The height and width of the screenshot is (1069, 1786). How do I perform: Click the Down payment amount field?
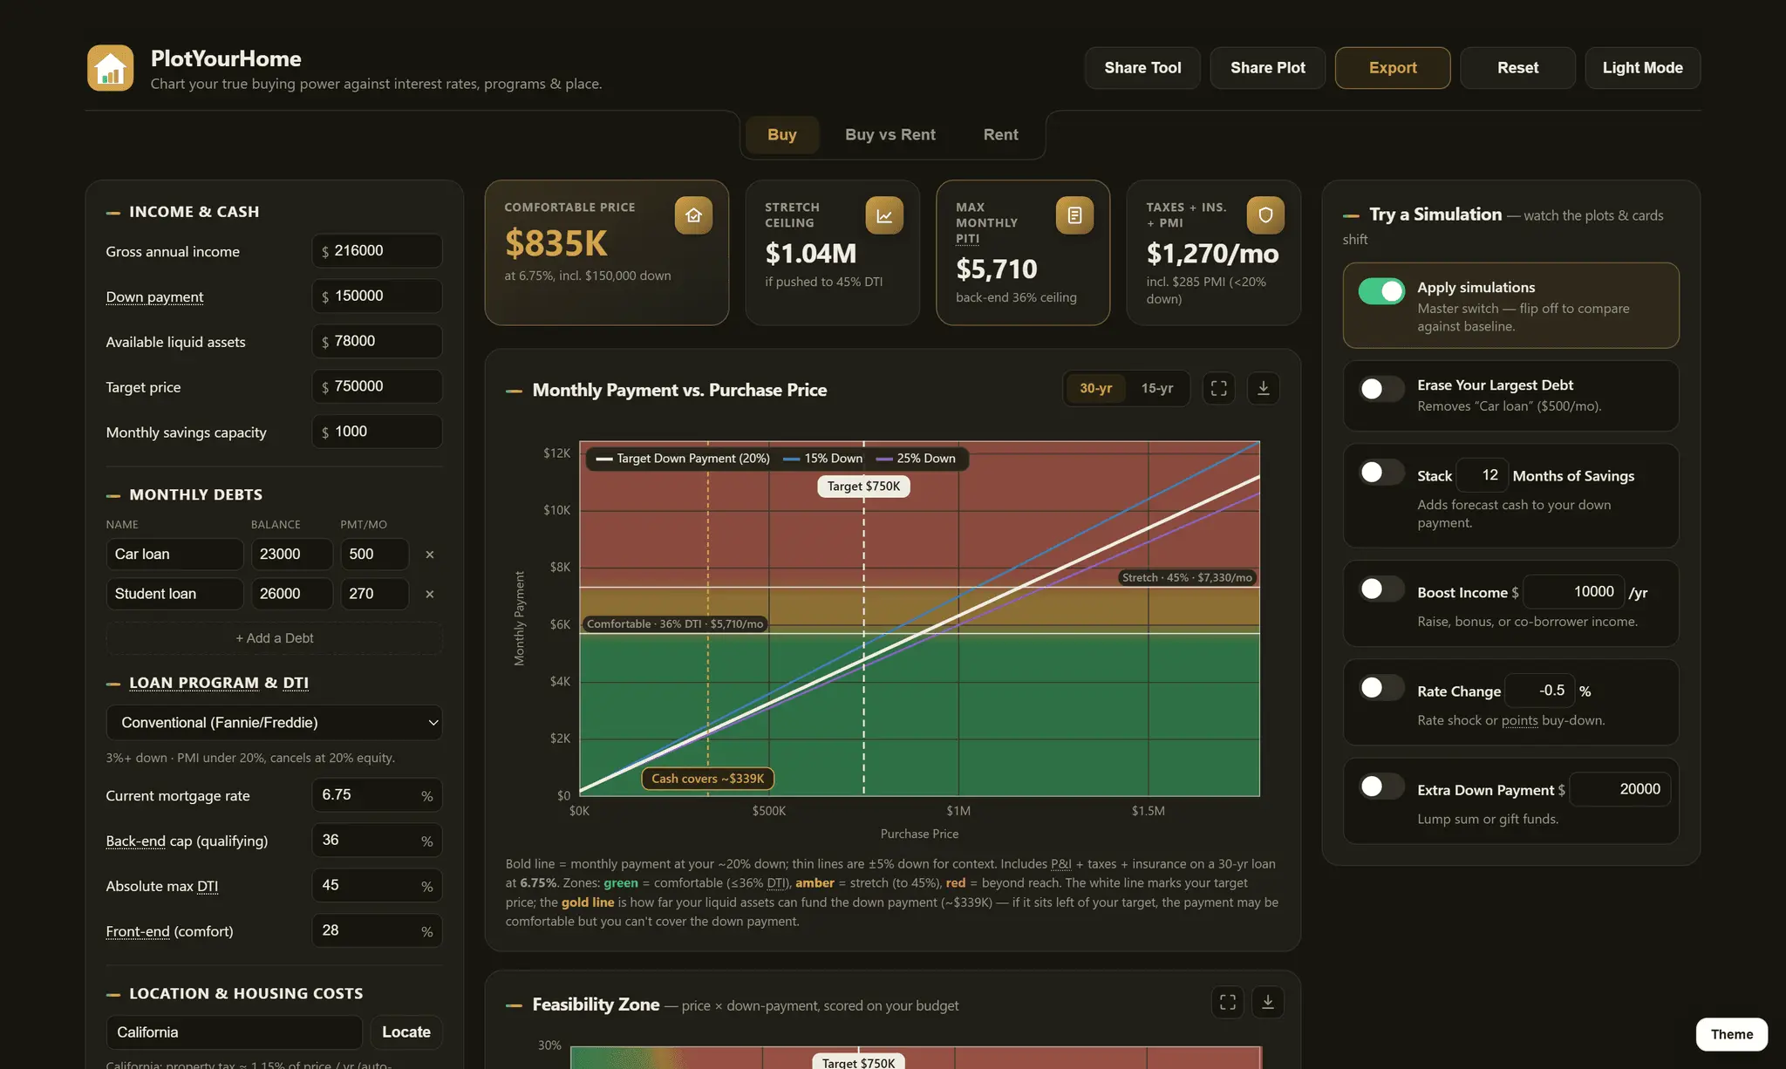pyautogui.click(x=377, y=296)
